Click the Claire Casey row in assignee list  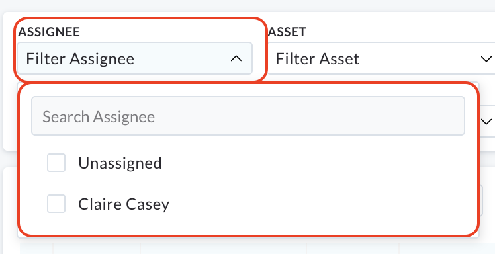click(x=248, y=204)
